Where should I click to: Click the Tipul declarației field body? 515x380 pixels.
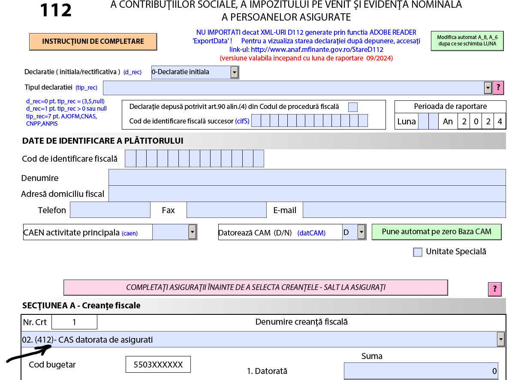[x=293, y=88]
